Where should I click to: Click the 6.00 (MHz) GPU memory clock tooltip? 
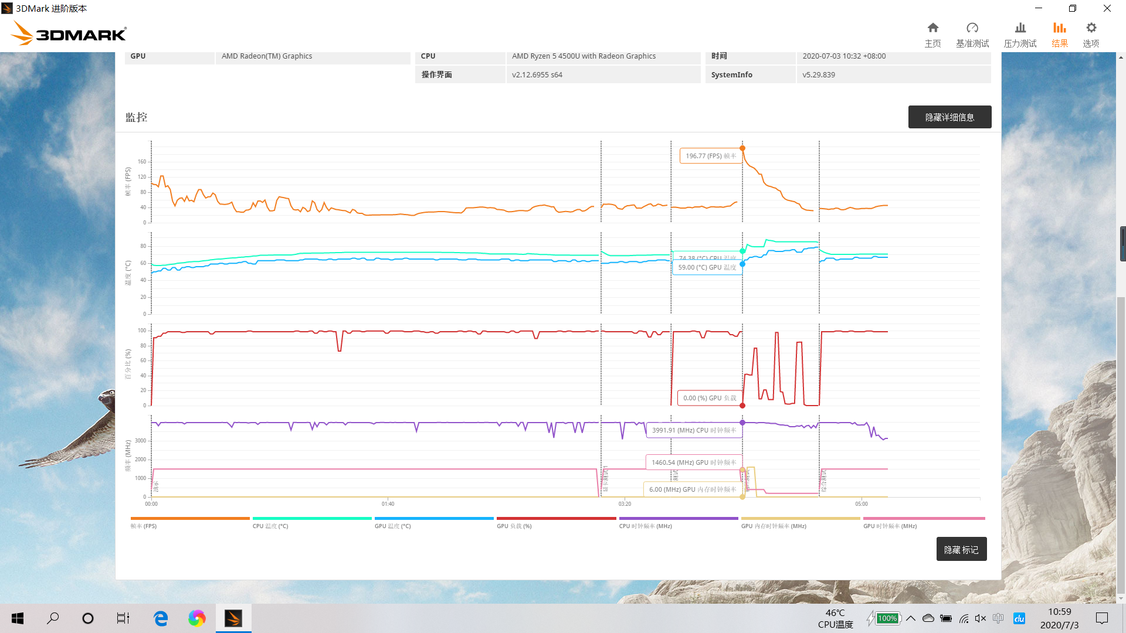point(693,489)
